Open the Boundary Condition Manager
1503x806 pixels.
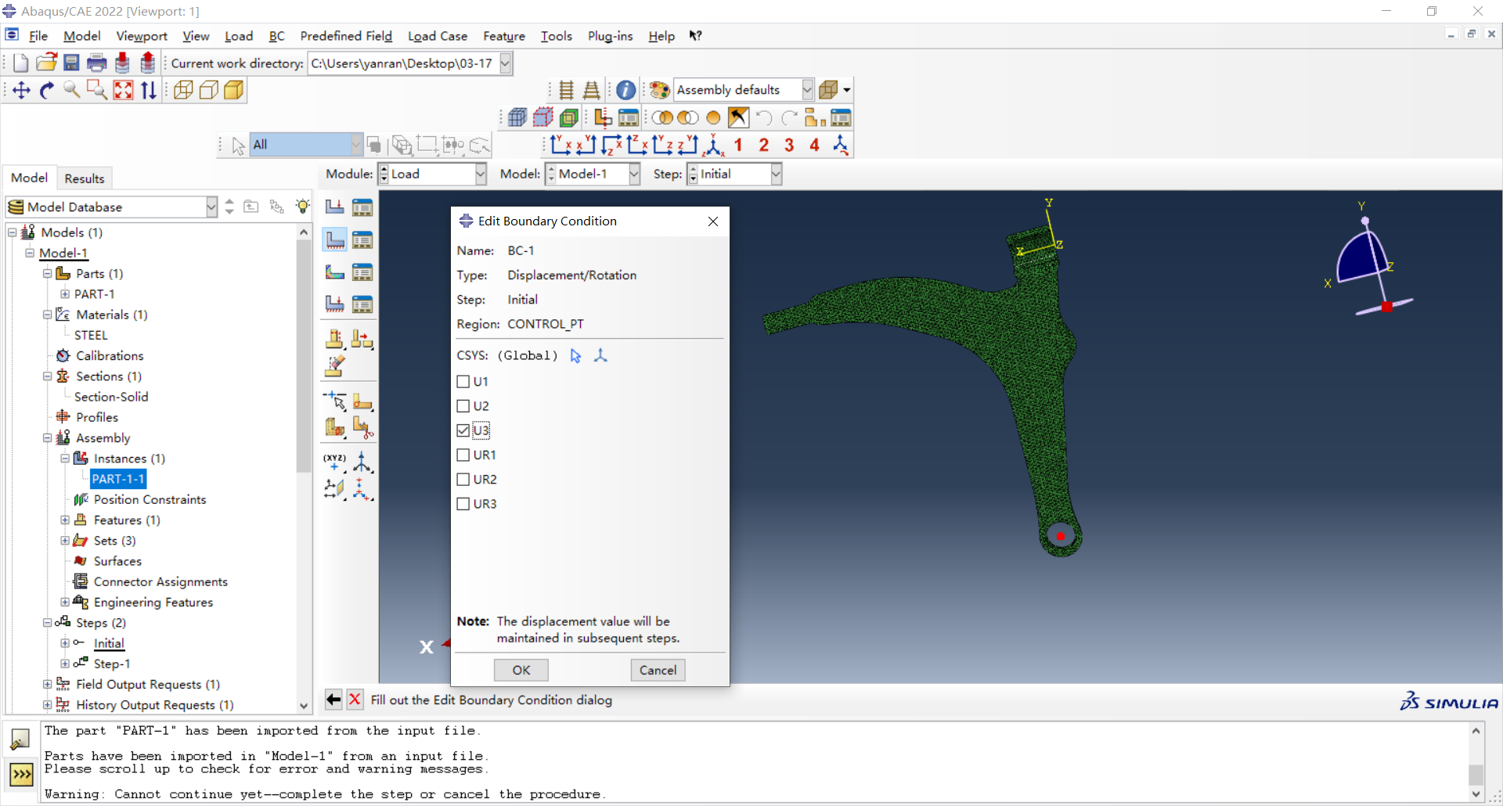tap(362, 239)
